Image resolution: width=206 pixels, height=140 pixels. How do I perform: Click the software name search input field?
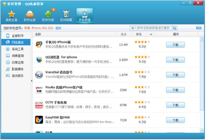[x=151, y=28]
